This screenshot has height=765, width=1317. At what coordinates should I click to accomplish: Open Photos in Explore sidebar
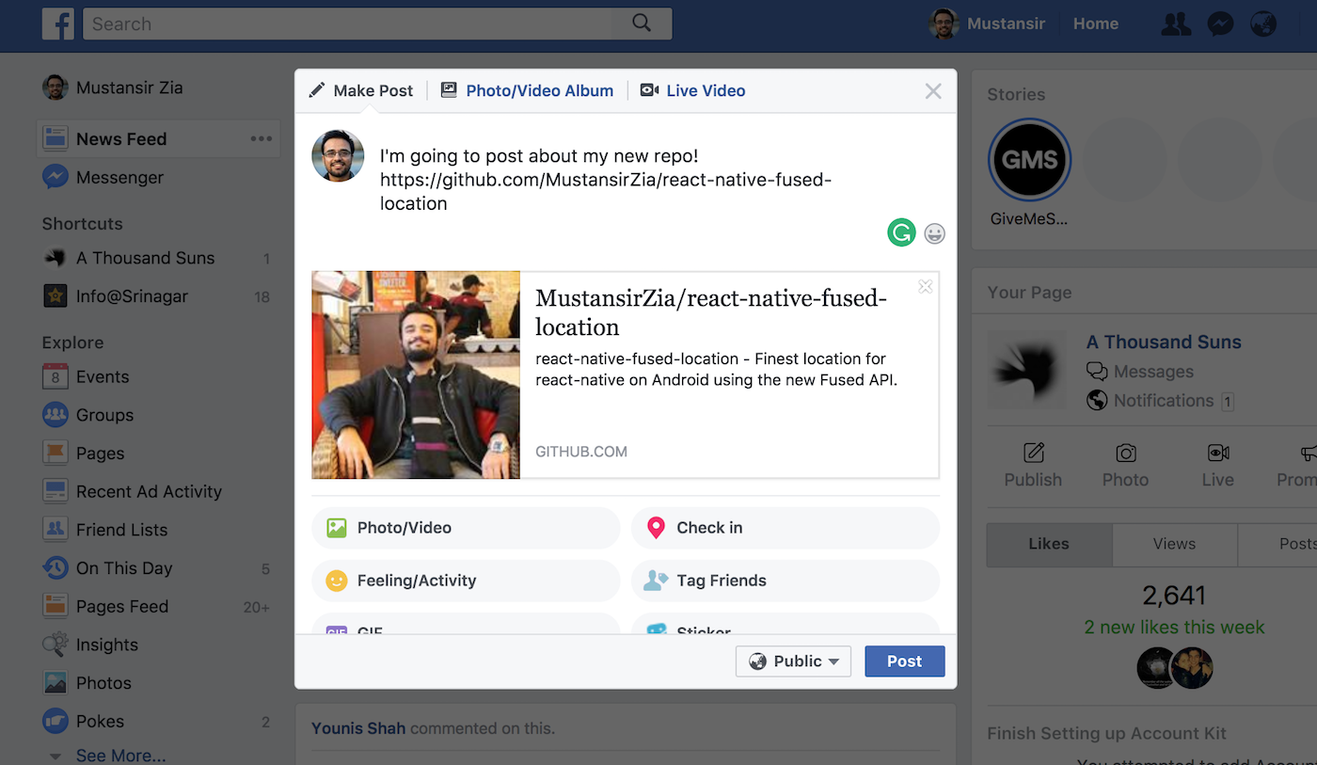point(87,683)
